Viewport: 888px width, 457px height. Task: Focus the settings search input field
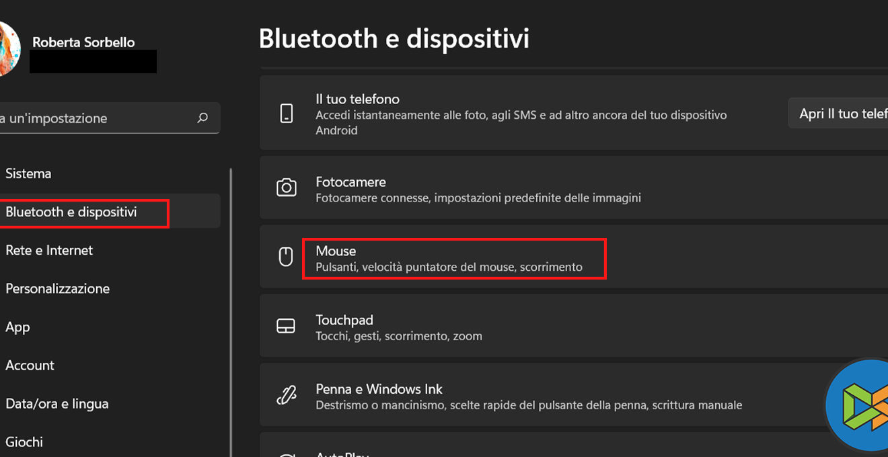click(94, 118)
